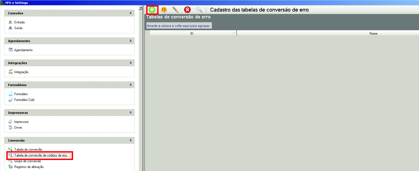Collapse the Integrações section
The width and height of the screenshot is (419, 171).
(x=131, y=63)
